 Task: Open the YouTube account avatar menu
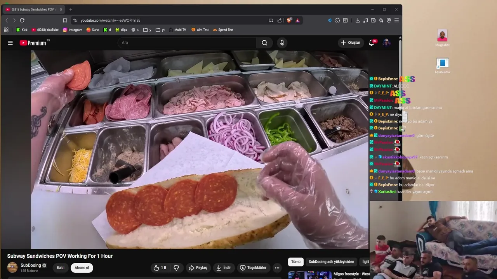[x=386, y=43]
